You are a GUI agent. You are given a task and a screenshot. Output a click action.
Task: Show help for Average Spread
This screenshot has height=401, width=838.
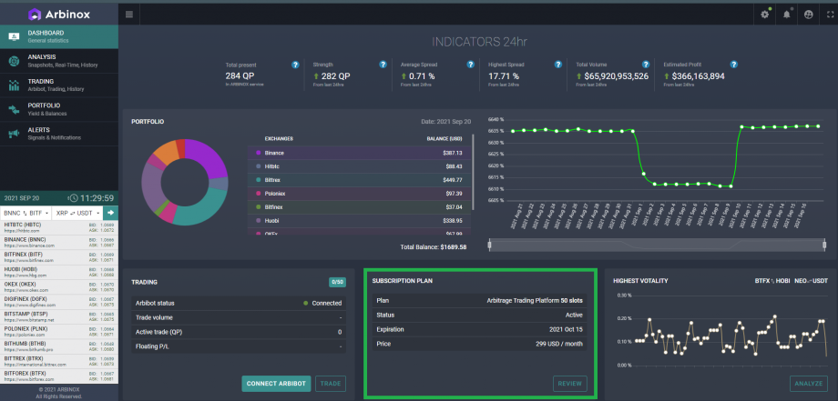click(470, 65)
